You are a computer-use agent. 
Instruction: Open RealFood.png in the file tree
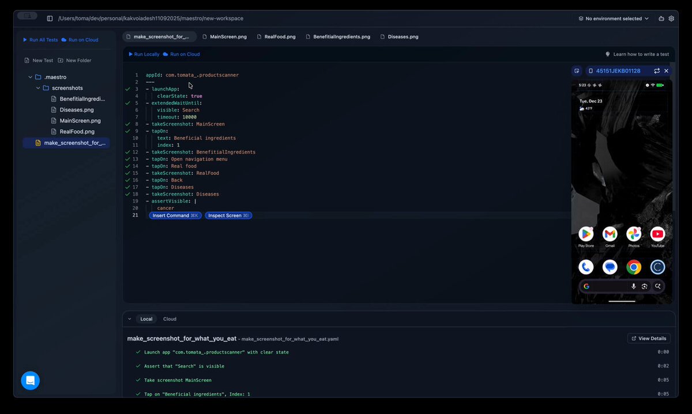tap(72, 132)
